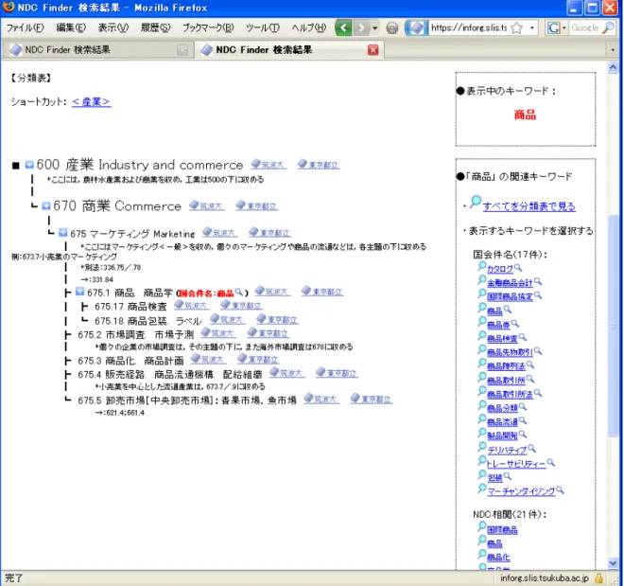Click the small magnifier after カタログ
This screenshot has width=624, height=586.
tap(518, 267)
